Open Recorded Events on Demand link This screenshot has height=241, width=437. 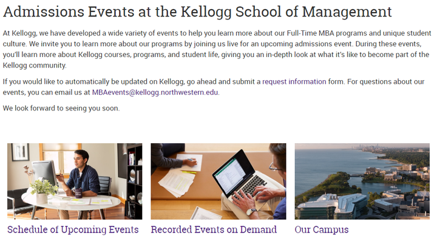(214, 229)
